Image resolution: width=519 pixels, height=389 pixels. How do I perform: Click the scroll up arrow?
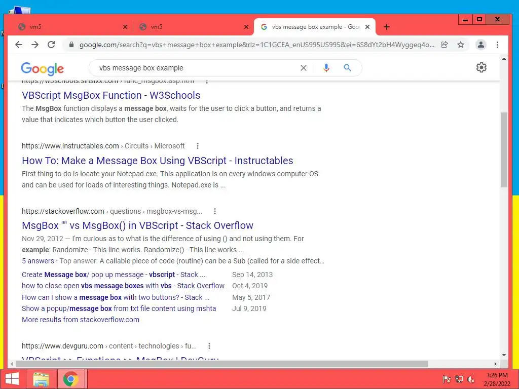(x=504, y=59)
